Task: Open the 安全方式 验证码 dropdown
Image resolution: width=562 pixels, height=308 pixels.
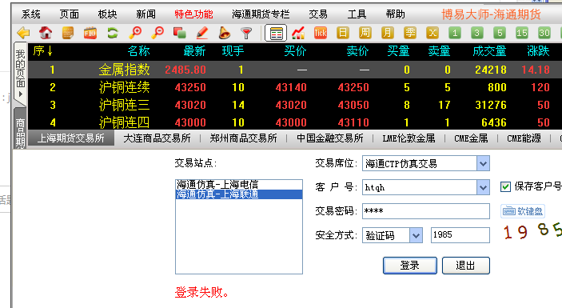Action: tap(416, 235)
